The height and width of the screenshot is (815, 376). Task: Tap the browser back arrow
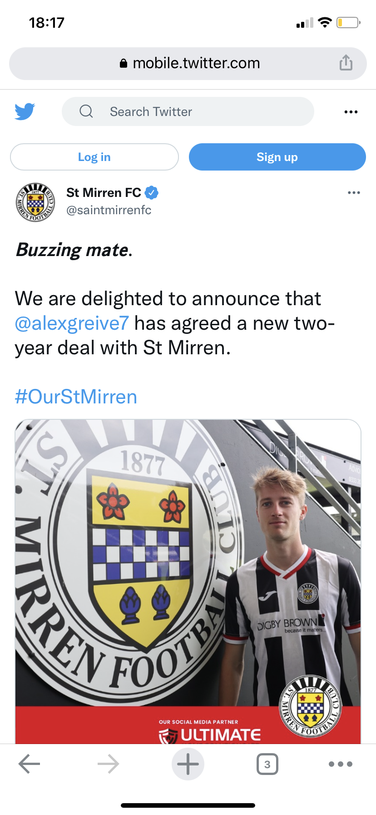point(30,764)
